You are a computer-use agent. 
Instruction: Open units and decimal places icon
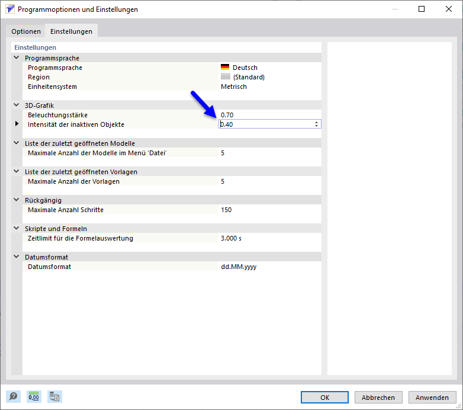[34, 396]
